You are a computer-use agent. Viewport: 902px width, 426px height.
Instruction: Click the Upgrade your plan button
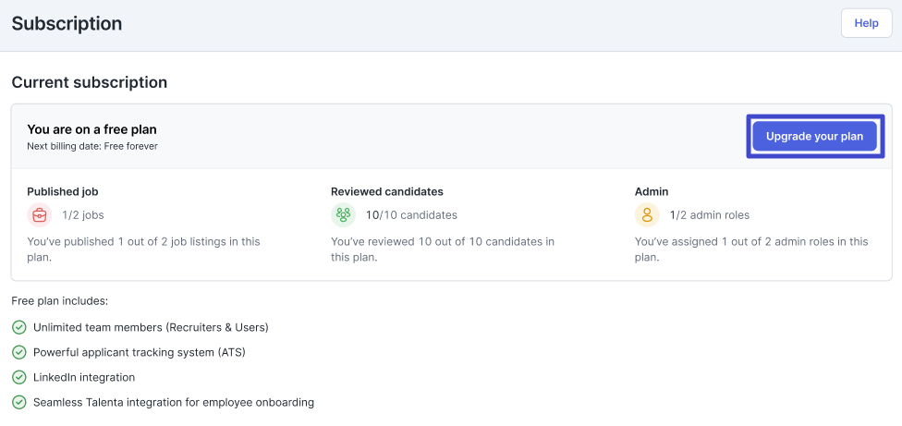814,136
